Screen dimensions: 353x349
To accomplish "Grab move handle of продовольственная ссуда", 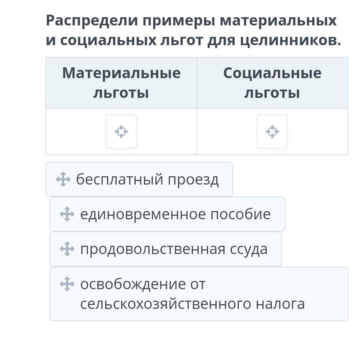I will [67, 249].
